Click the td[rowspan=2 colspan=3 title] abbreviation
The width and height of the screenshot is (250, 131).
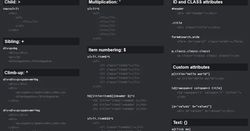(x=197, y=88)
